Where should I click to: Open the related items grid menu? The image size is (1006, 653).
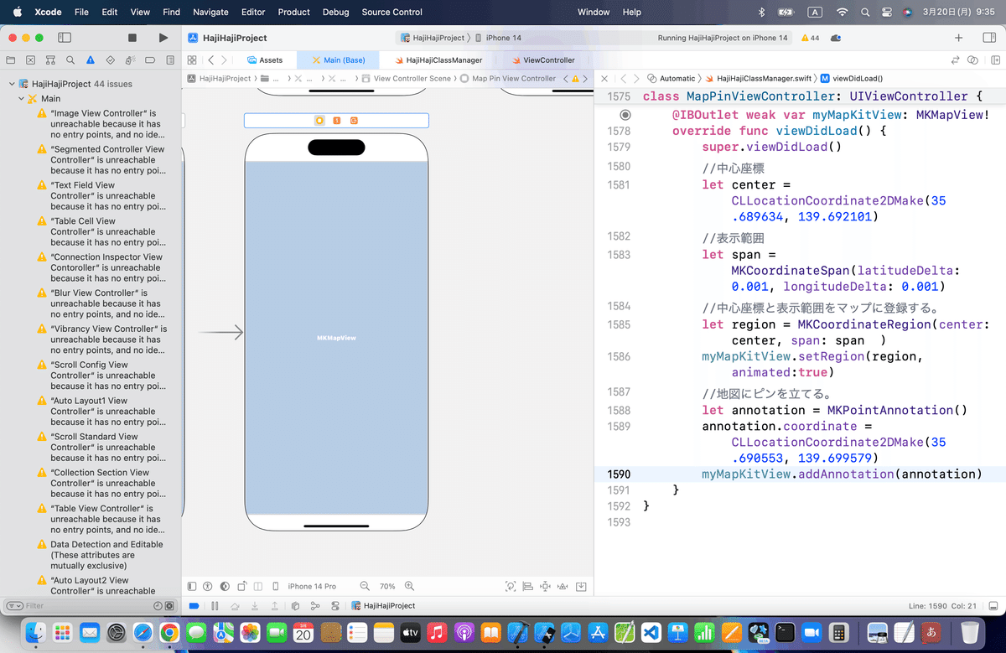(x=192, y=60)
